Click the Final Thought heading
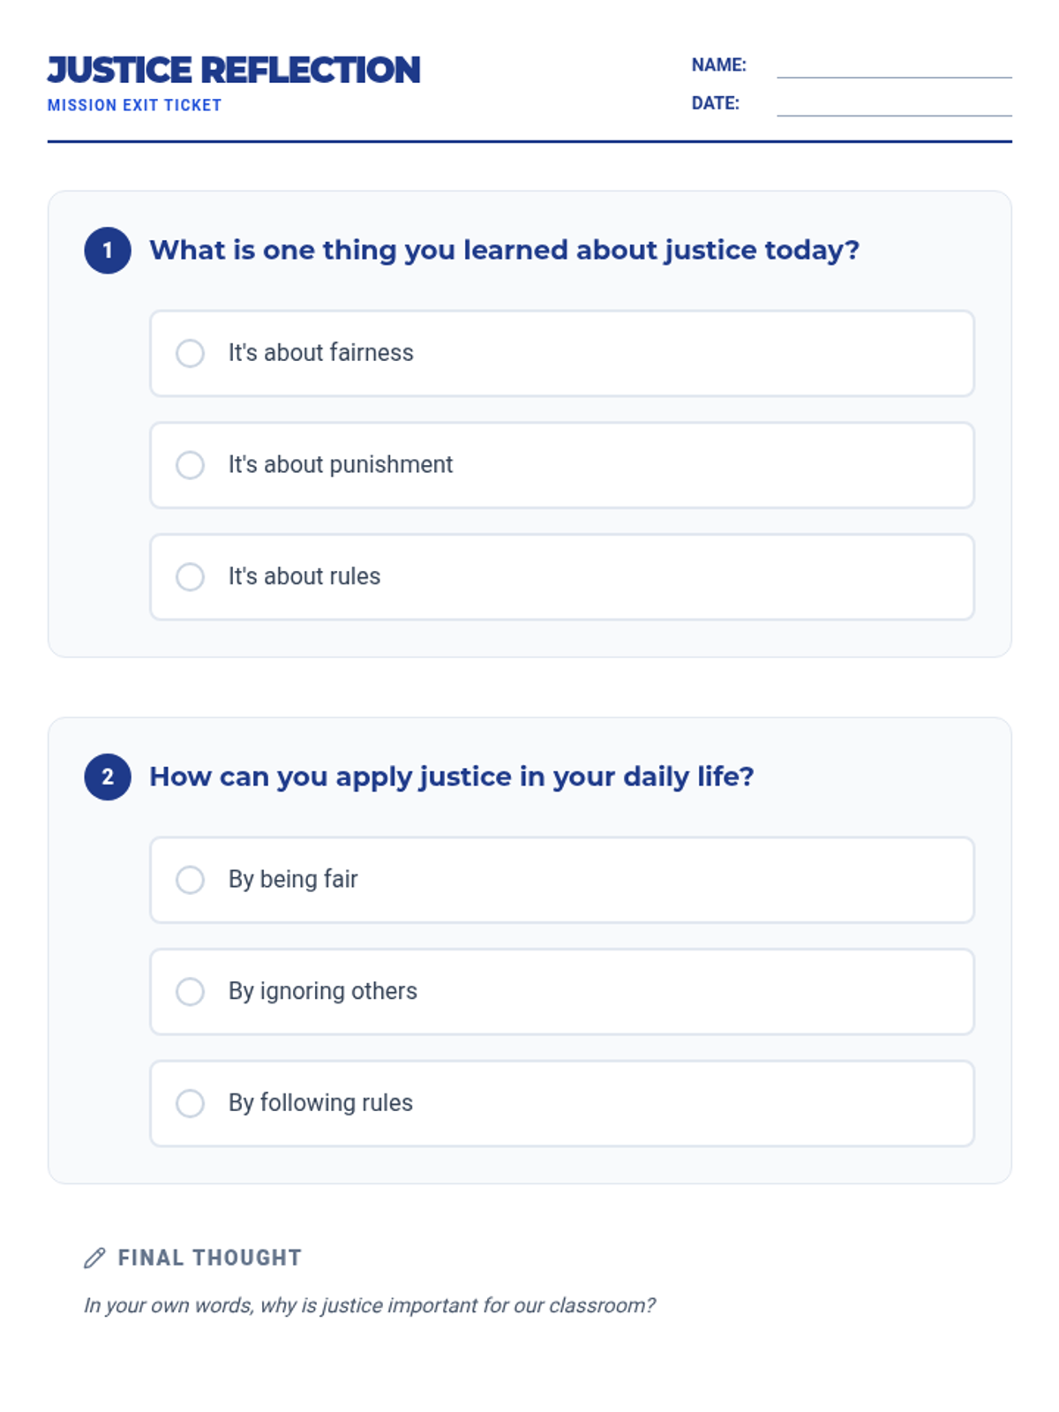This screenshot has width=1059, height=1412. tap(209, 1258)
